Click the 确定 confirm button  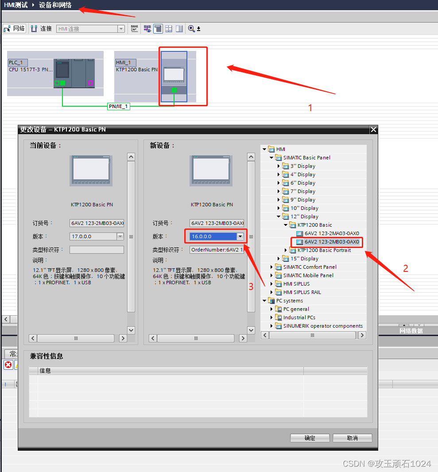coord(310,438)
